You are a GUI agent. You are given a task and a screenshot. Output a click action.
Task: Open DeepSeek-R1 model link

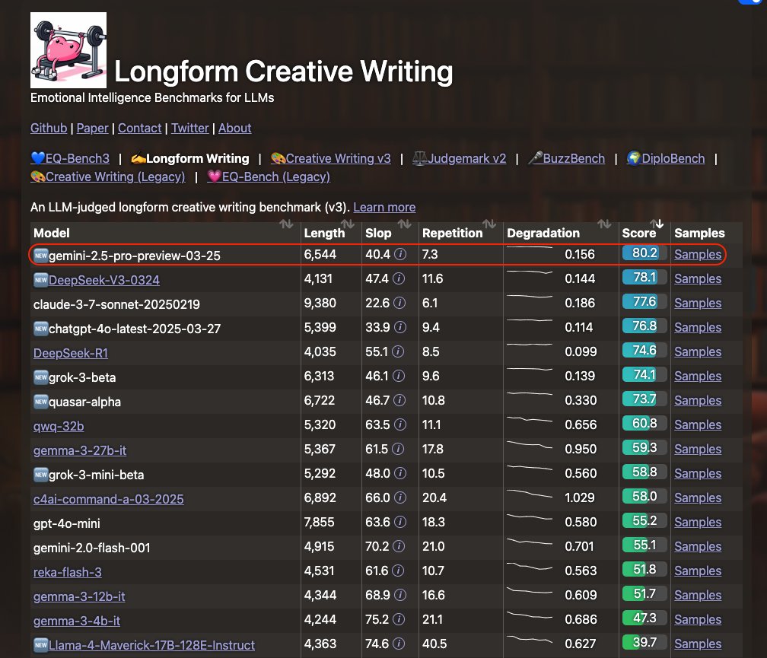(x=71, y=353)
